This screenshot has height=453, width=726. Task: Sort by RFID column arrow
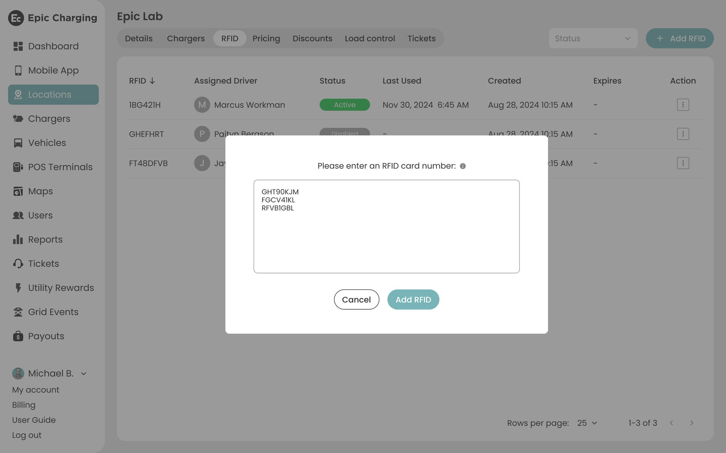click(x=152, y=81)
